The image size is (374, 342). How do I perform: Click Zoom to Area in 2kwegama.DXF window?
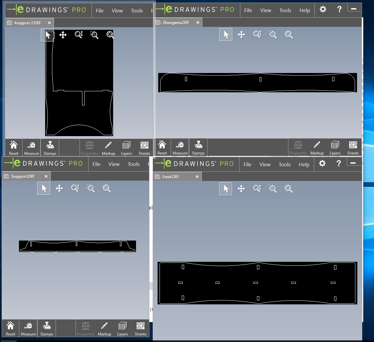tap(273, 35)
